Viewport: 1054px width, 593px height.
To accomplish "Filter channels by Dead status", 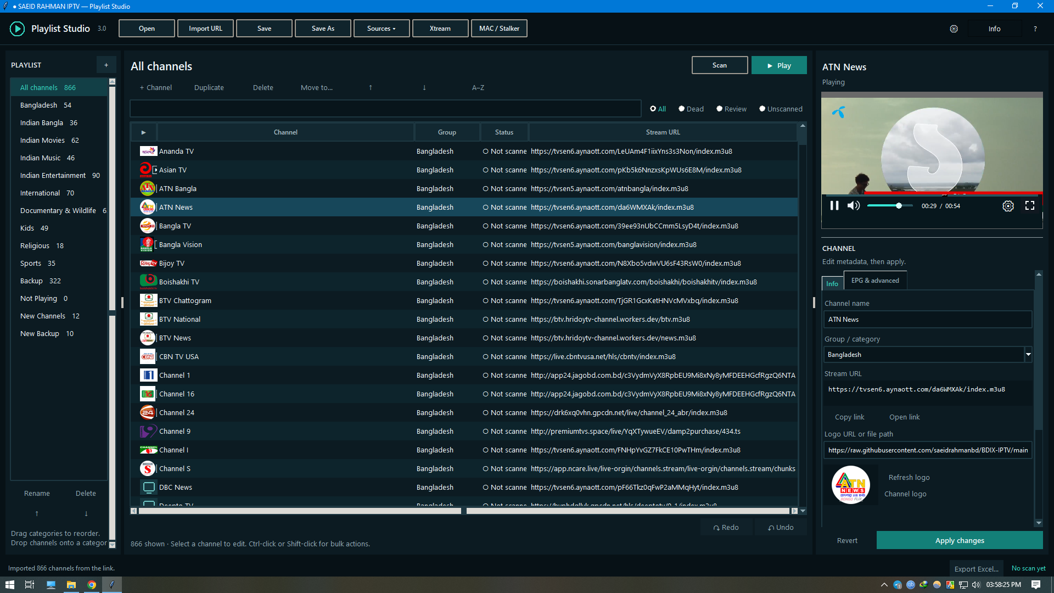I will point(691,109).
